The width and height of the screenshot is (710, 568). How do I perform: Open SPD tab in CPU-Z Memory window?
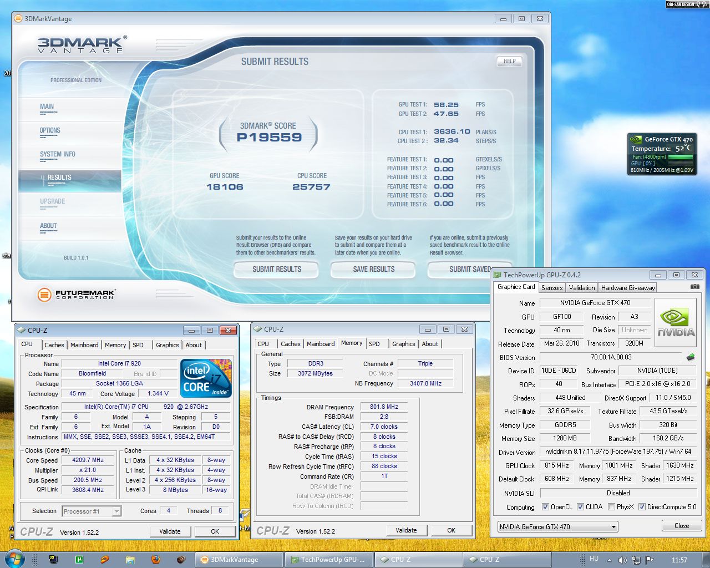point(374,344)
